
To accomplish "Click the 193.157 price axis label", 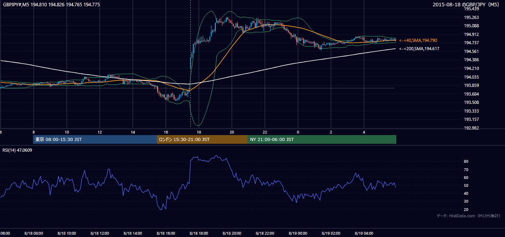I will [x=471, y=119].
